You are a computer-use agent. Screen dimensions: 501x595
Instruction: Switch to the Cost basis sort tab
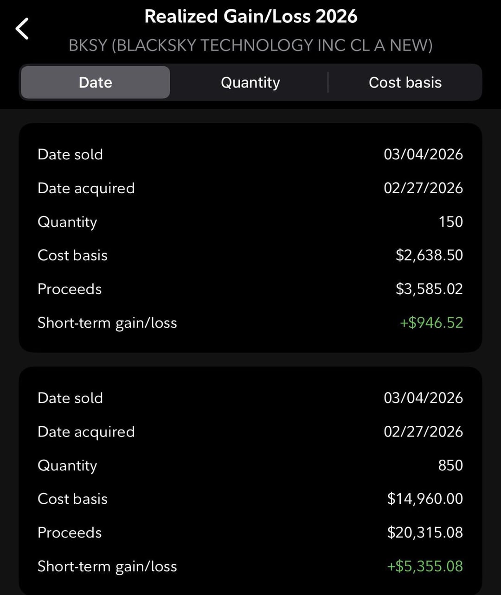point(405,82)
